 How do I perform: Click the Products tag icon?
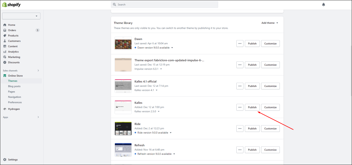(5, 36)
